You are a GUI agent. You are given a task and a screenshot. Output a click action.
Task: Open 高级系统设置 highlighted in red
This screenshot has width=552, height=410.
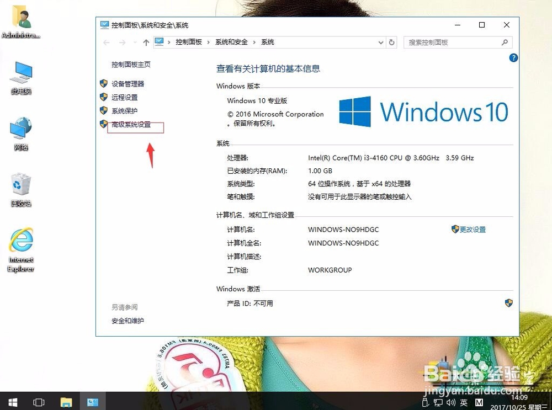131,127
